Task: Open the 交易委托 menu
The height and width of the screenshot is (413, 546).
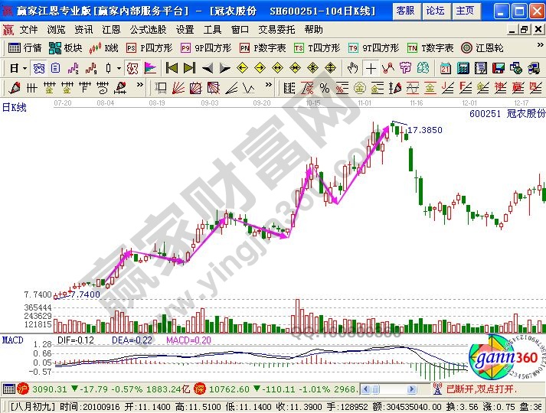Action: click(x=276, y=30)
